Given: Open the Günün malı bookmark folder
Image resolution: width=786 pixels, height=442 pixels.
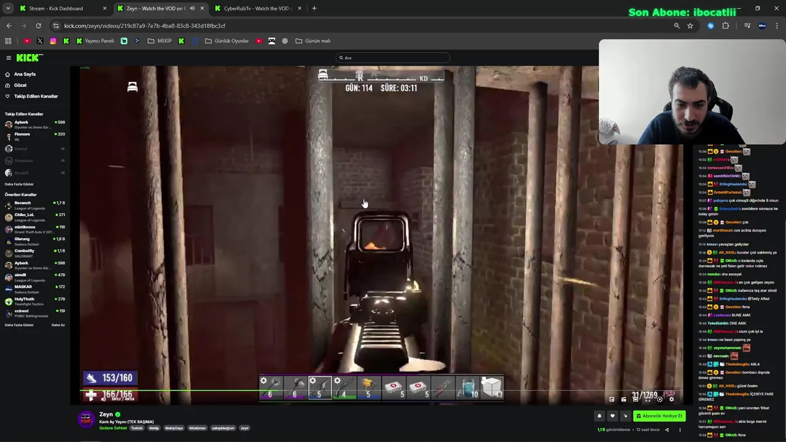Looking at the screenshot, I should (313, 41).
